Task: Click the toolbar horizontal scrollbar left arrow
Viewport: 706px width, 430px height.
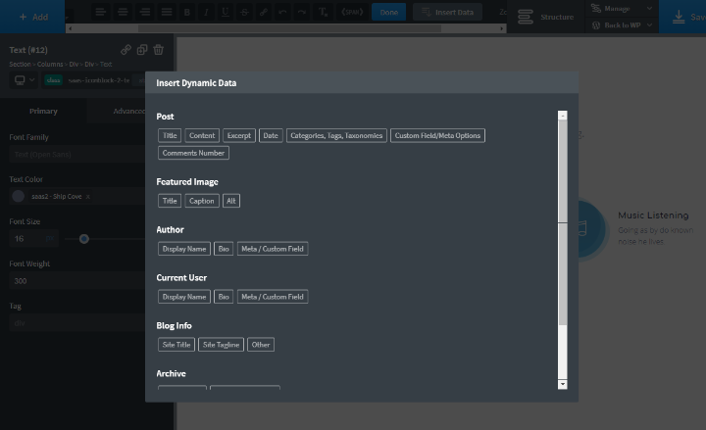Action: tap(70, 28)
